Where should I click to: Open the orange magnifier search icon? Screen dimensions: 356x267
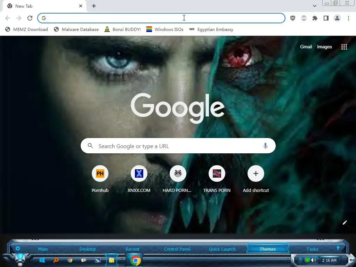tap(56, 260)
